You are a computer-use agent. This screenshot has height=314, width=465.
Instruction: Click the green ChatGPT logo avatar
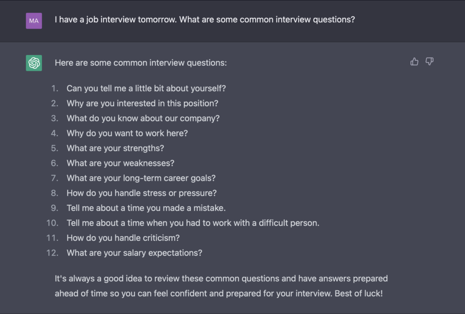tap(34, 63)
